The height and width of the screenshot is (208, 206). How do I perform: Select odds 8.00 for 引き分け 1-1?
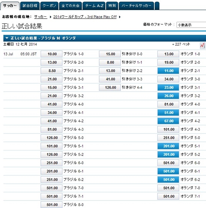[x=110, y=62]
